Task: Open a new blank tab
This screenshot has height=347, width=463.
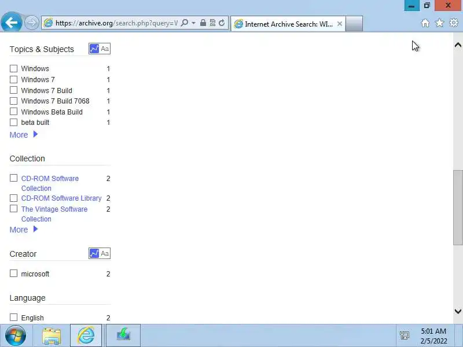Action: point(354,24)
